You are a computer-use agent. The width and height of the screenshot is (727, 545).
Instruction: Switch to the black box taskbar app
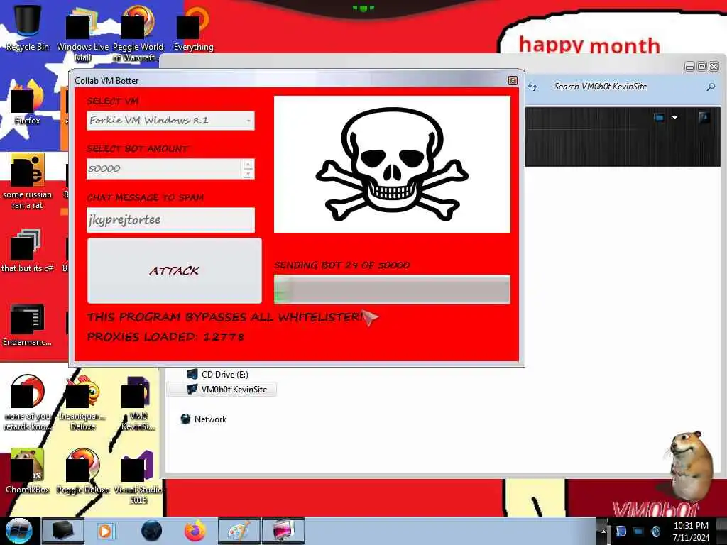pyautogui.click(x=62, y=531)
